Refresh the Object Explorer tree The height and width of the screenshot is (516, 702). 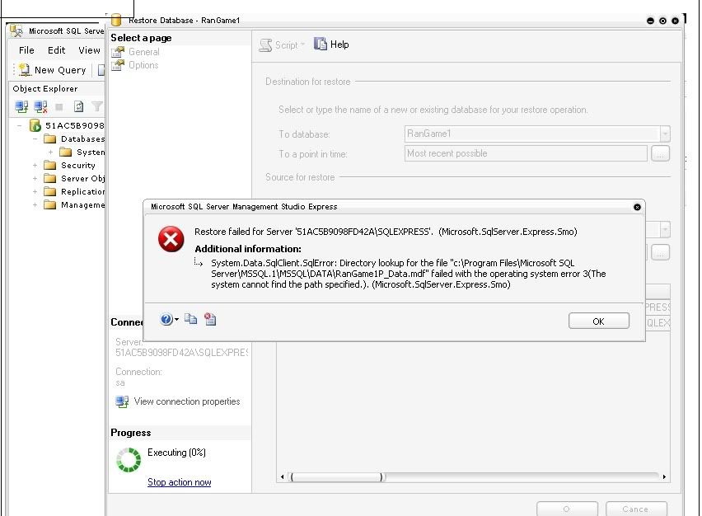[x=77, y=106]
